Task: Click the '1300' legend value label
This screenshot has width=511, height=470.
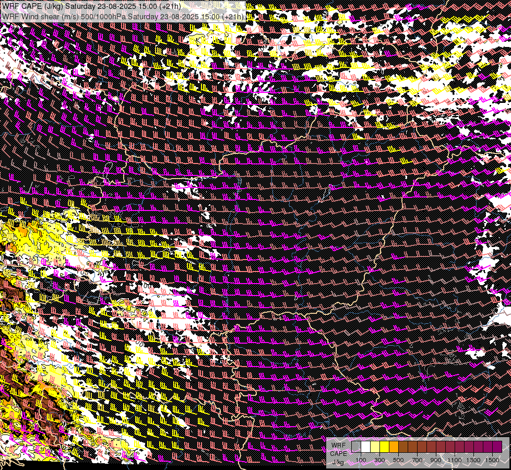Action: 473,460
